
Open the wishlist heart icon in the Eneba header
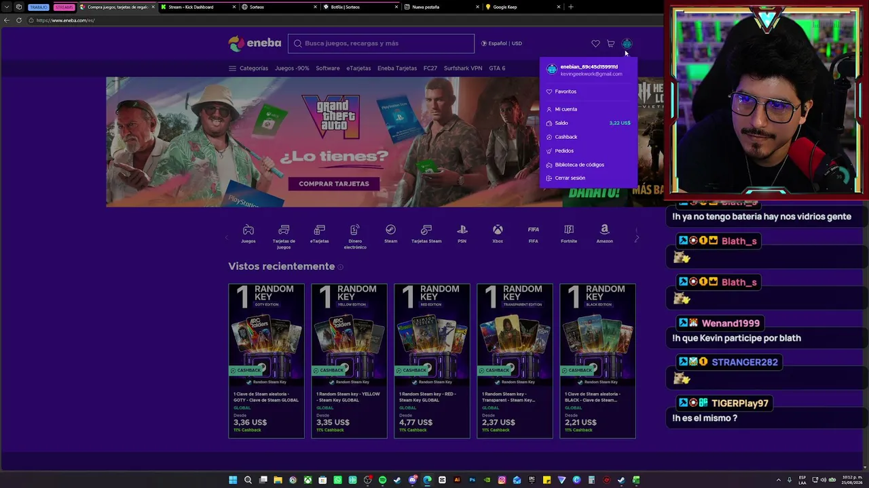tap(595, 43)
